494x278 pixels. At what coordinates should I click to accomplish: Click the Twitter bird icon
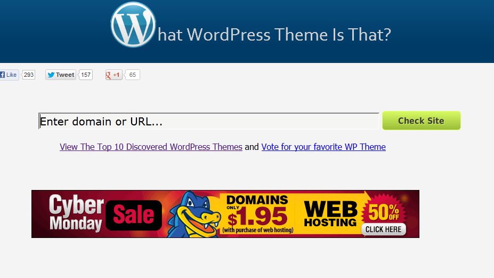coord(51,75)
